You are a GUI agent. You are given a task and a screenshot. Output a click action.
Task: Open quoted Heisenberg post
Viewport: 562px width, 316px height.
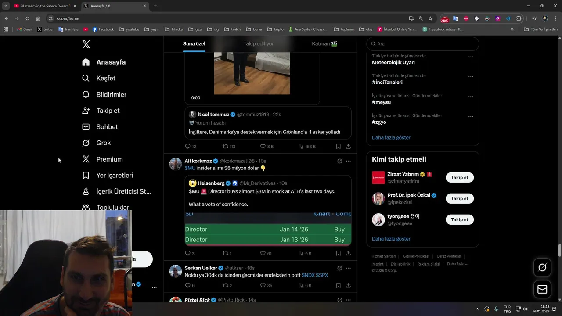pos(268,210)
